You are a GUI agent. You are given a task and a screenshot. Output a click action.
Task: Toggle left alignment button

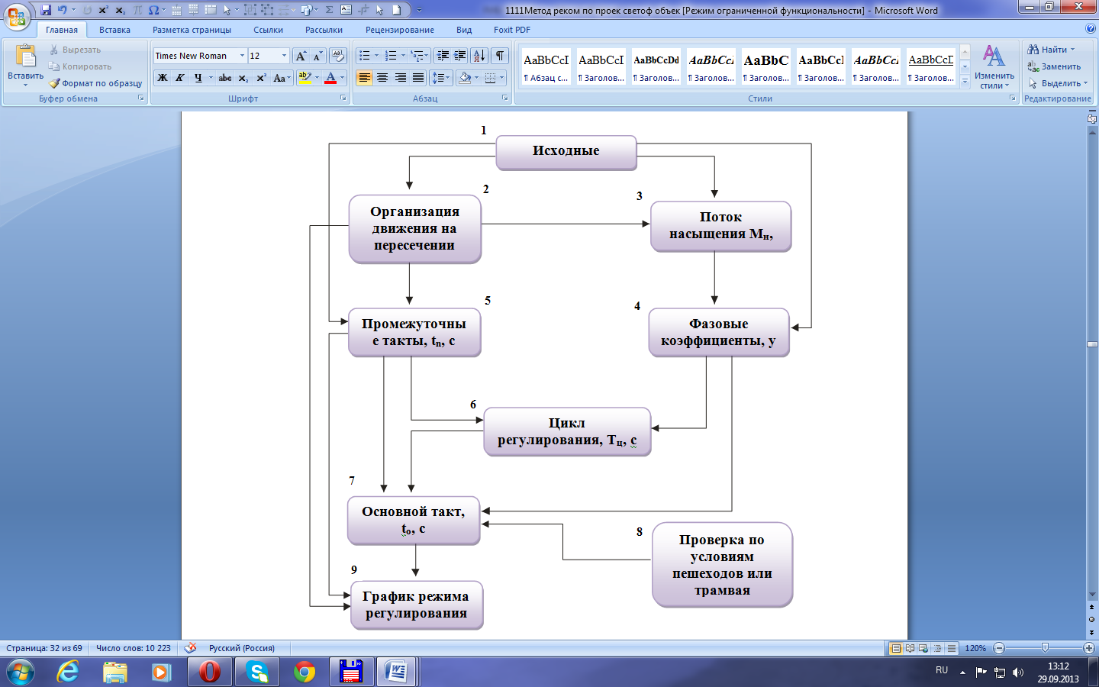click(364, 78)
